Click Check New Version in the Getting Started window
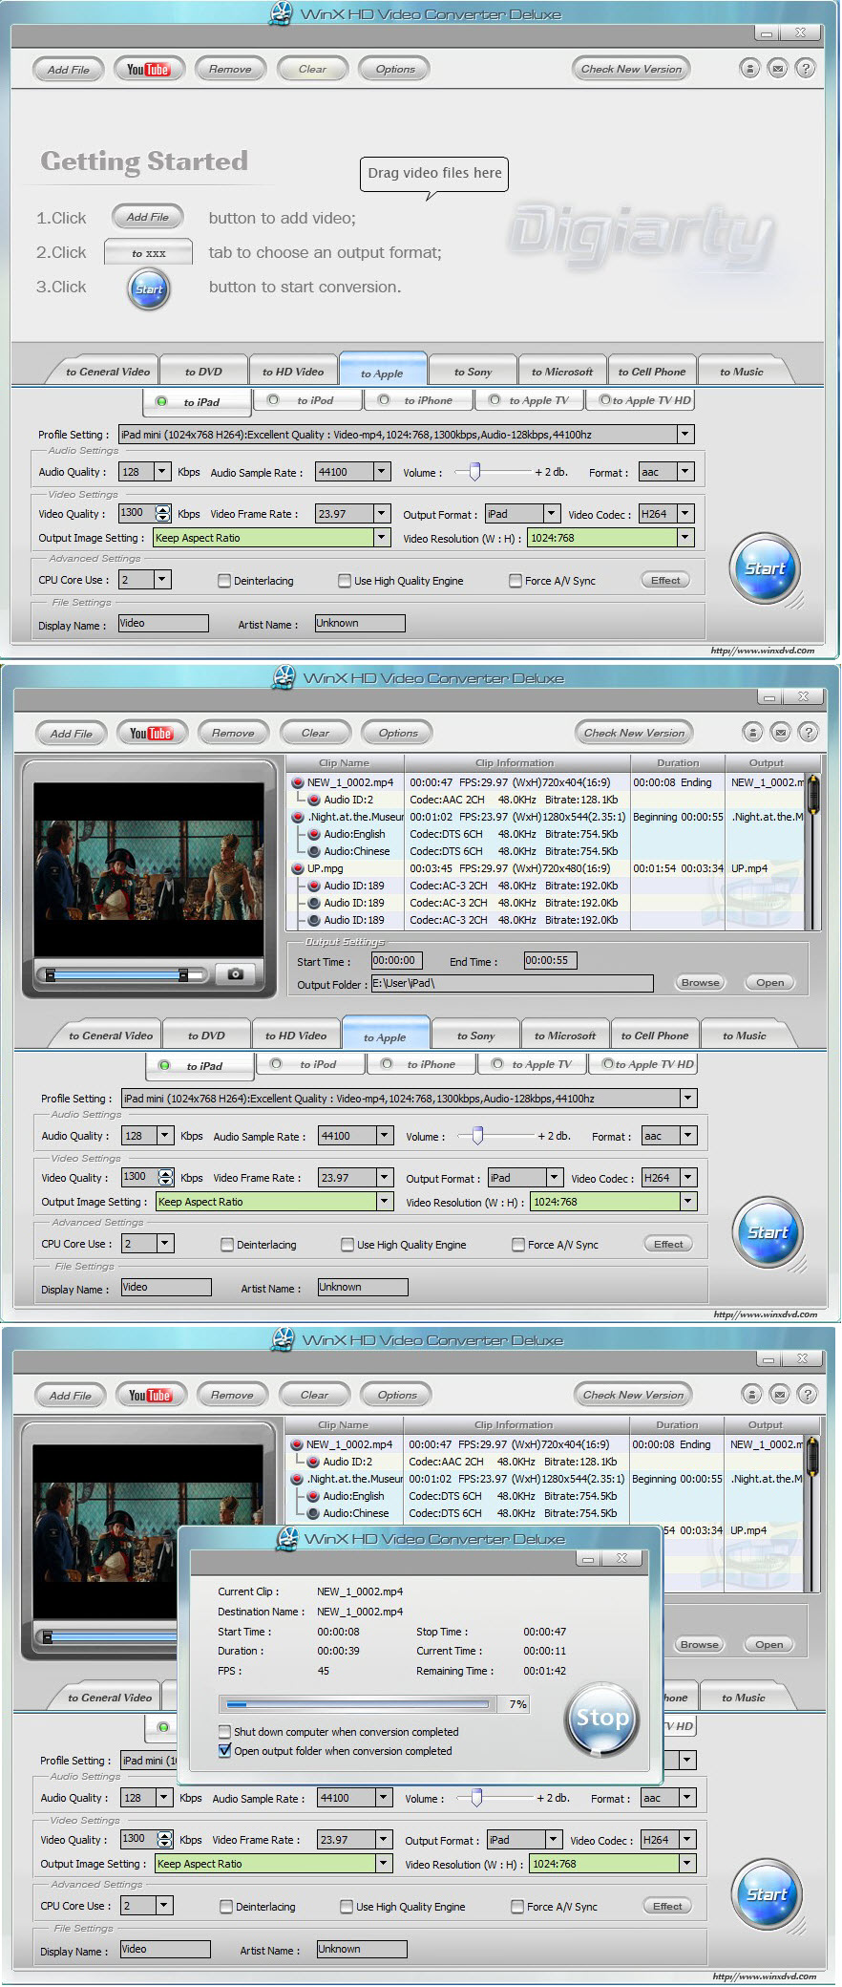Image resolution: width=842 pixels, height=1987 pixels. (632, 69)
